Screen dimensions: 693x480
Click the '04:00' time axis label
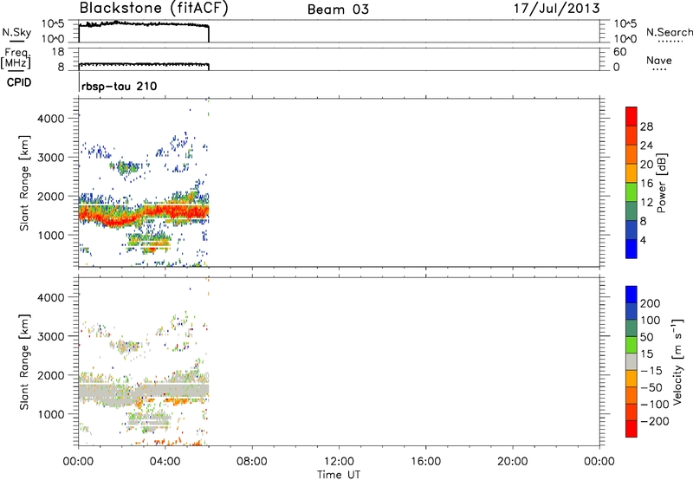click(165, 462)
